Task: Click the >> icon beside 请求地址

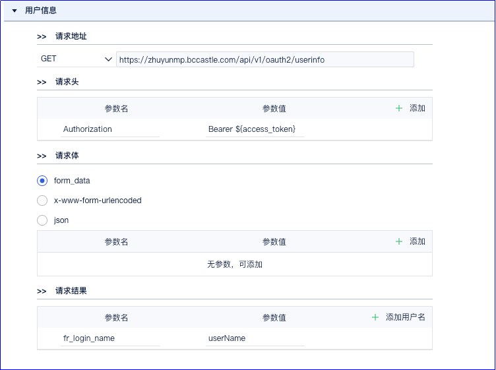Action: tap(42, 37)
